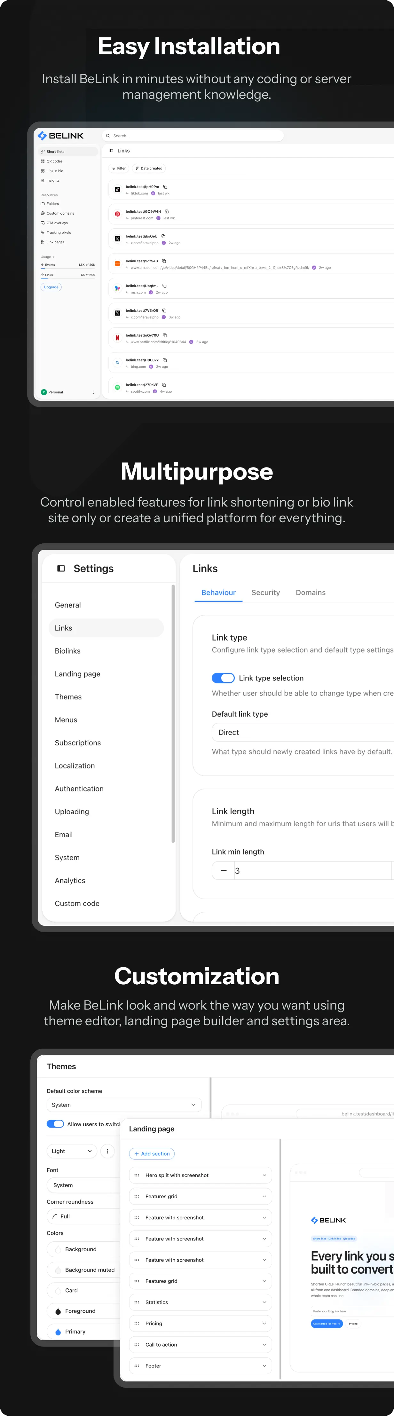Pick the Background color swatch
Screen dimensions: 394x1416
pyautogui.click(x=58, y=1249)
